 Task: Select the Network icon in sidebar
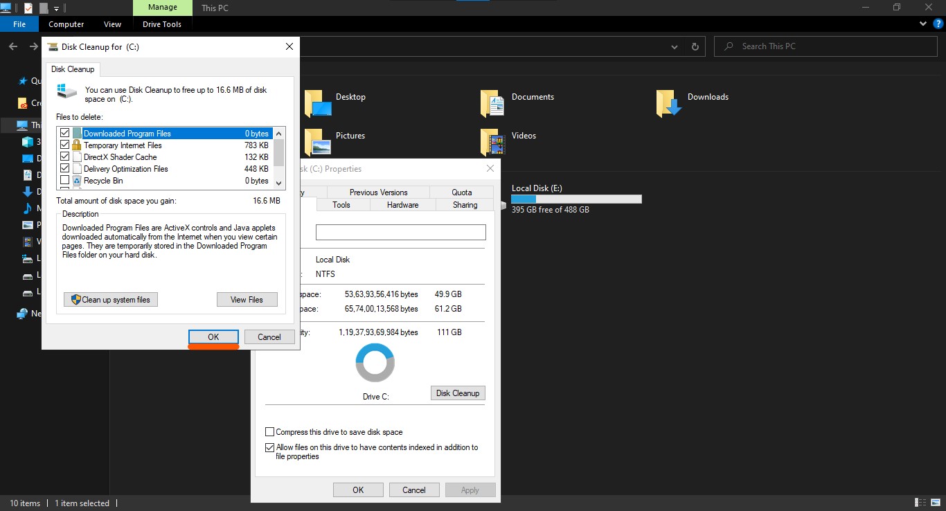click(x=23, y=313)
